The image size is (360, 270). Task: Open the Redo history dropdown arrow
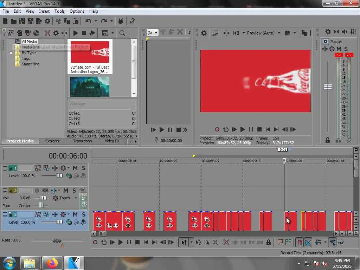click(111, 21)
